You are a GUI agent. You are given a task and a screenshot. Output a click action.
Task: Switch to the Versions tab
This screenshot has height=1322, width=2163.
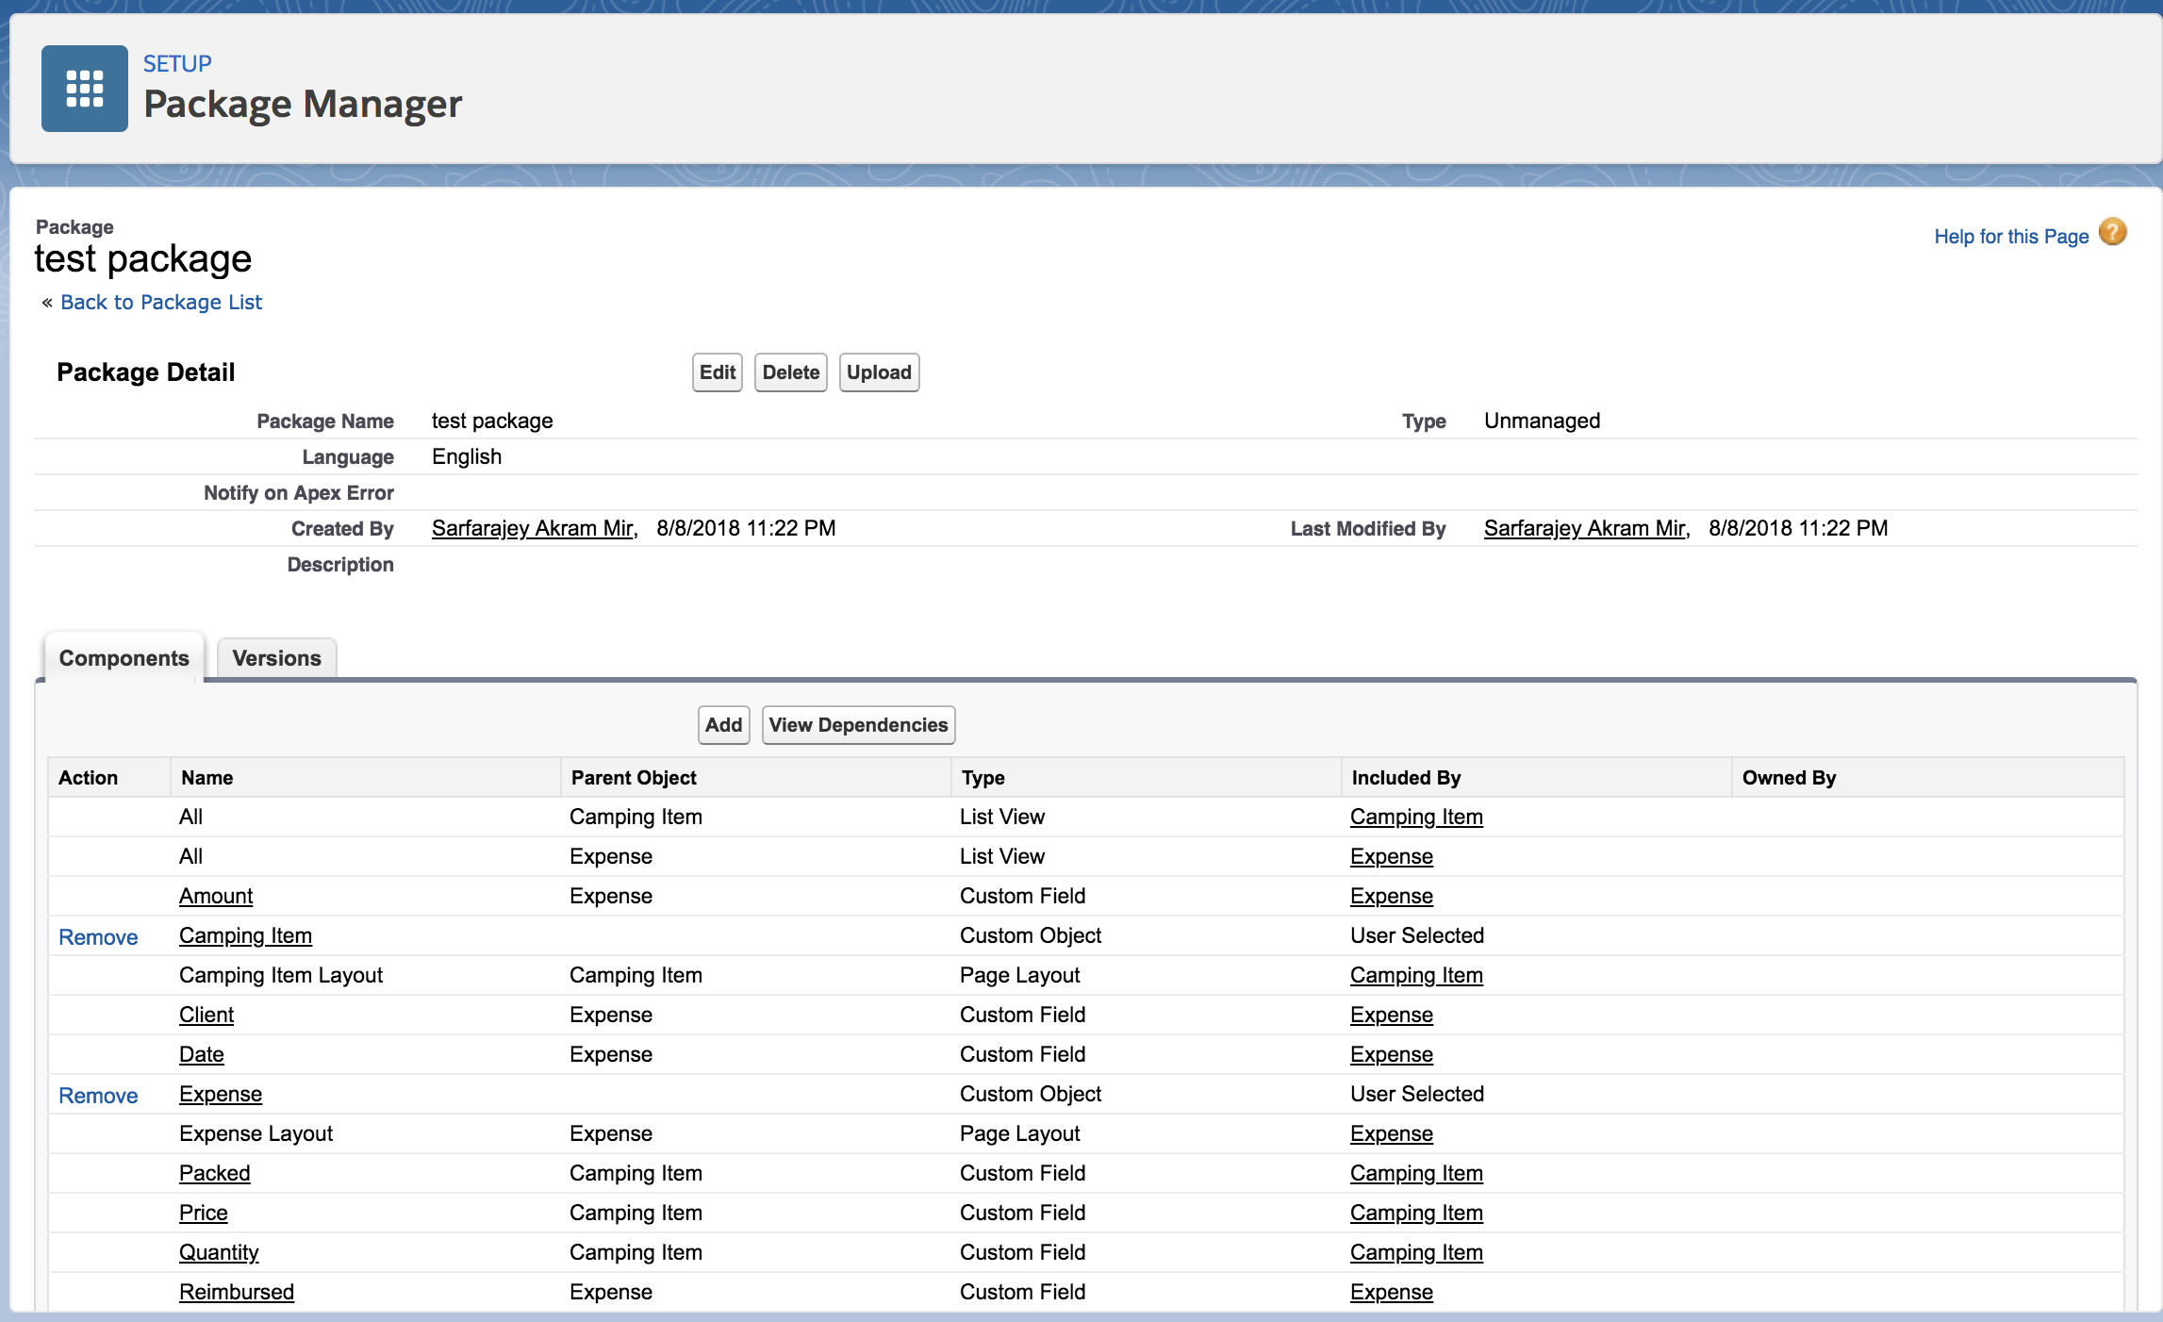[276, 658]
